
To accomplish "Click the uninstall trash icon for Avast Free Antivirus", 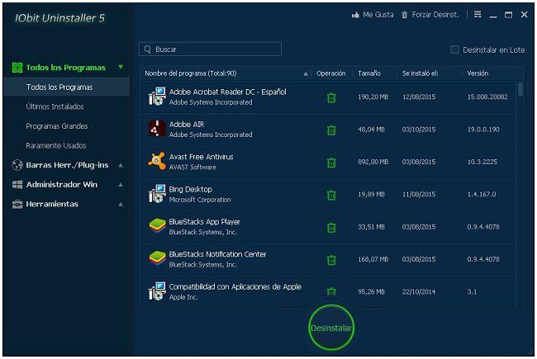I will [331, 163].
